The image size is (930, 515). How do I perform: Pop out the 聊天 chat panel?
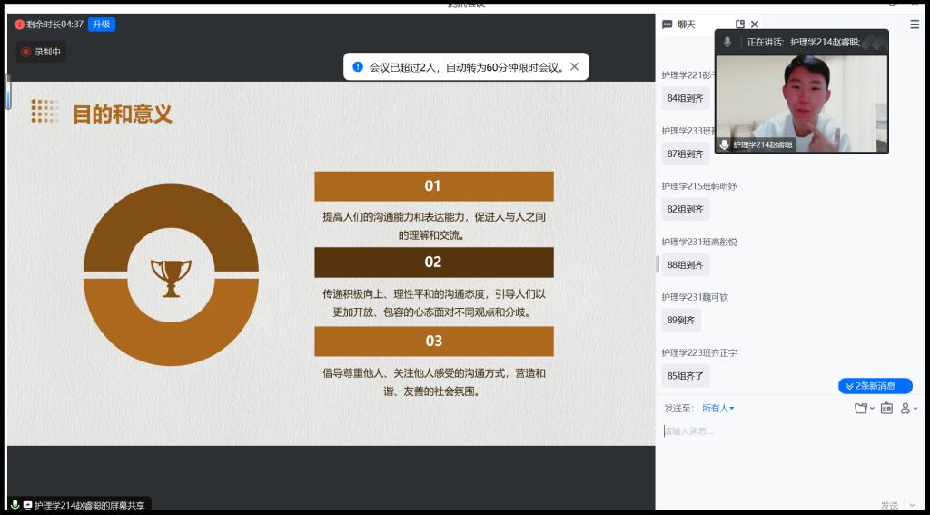(x=739, y=25)
